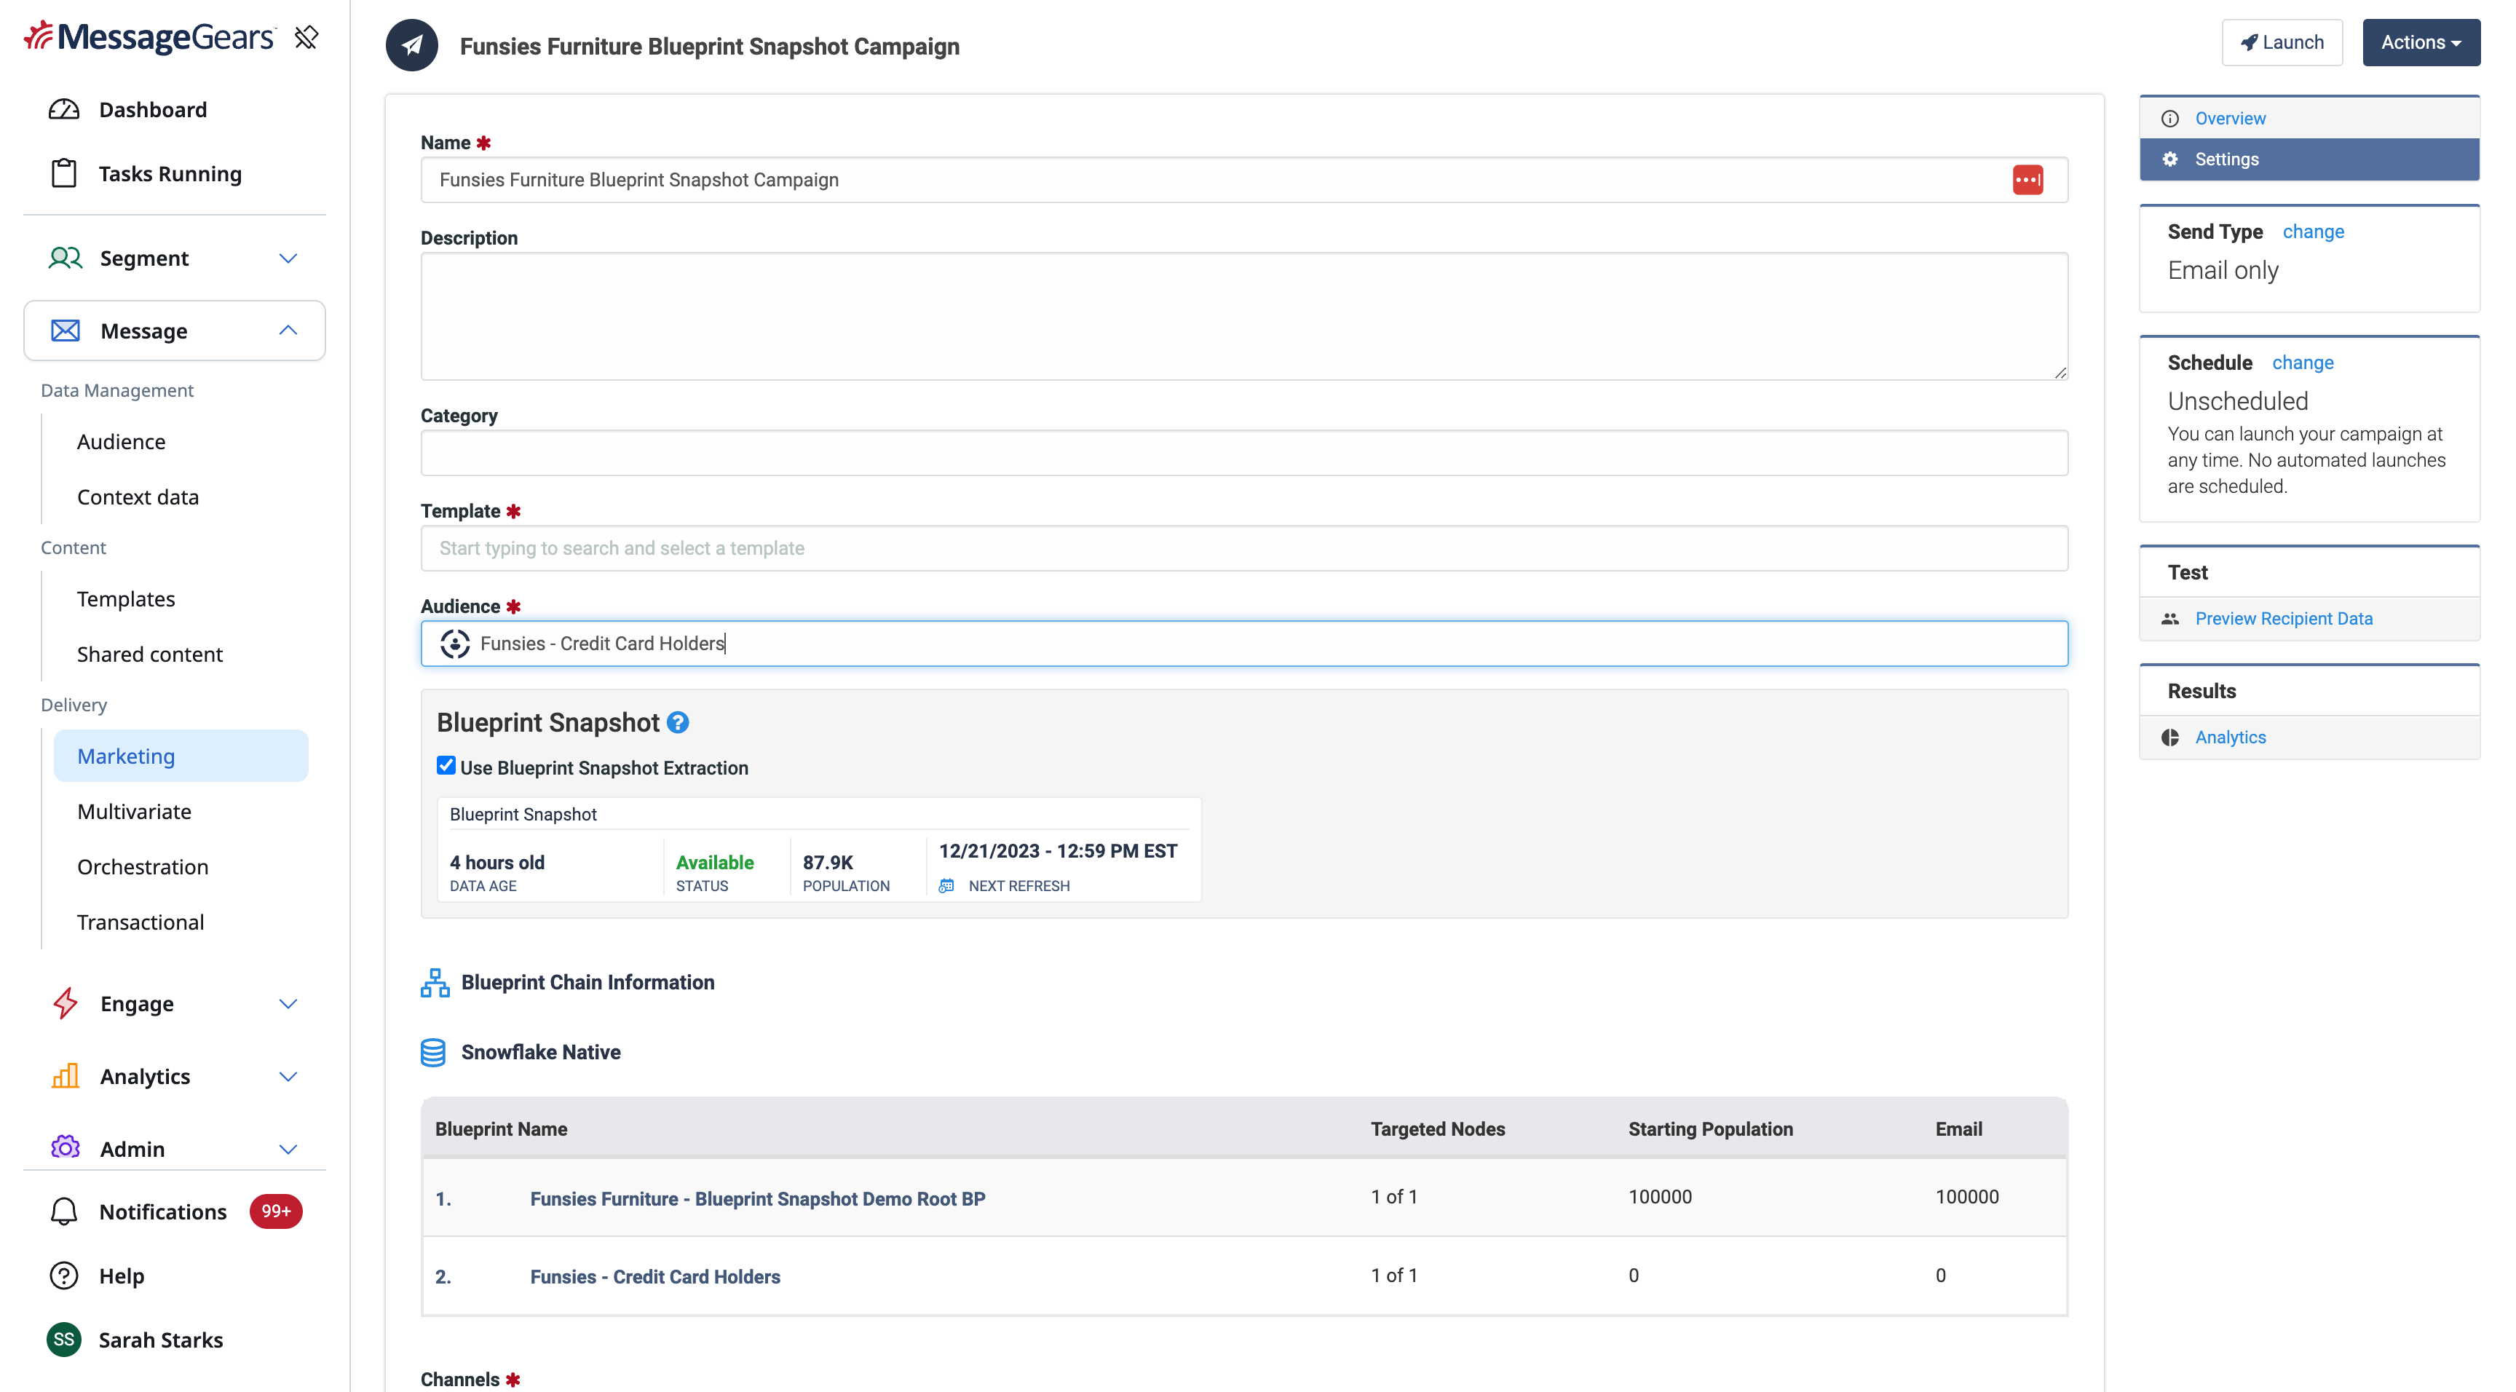
Task: Click the Audience field text
Action: (x=603, y=645)
